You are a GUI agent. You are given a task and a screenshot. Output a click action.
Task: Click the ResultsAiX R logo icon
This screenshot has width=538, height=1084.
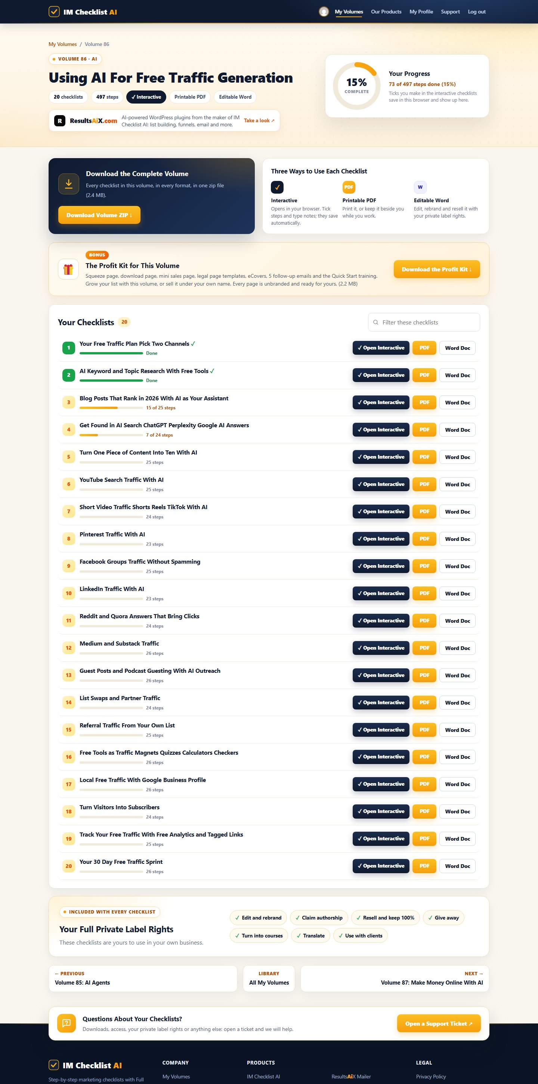point(60,121)
